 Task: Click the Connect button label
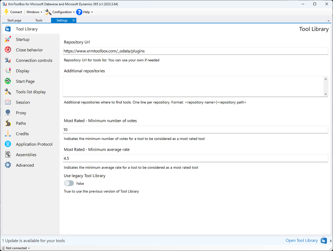[16, 12]
